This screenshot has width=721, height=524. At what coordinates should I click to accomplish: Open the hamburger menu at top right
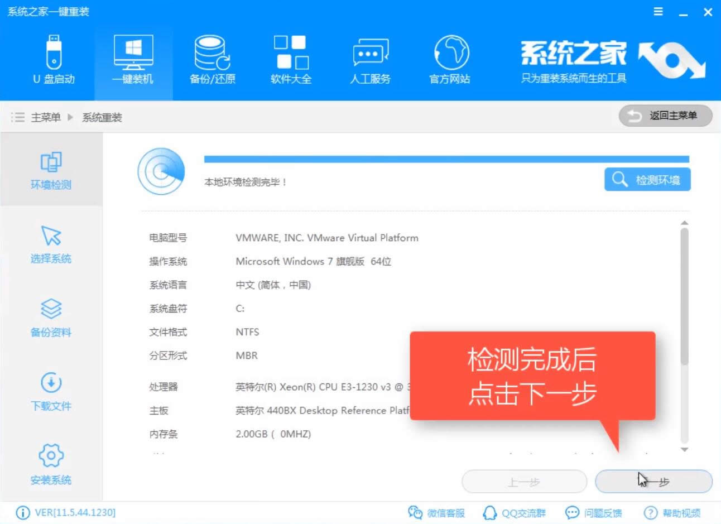point(657,11)
